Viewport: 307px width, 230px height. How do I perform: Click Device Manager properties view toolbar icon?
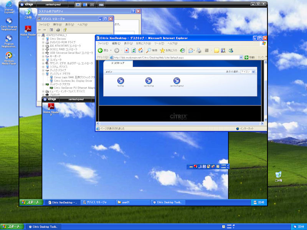pos(51,30)
